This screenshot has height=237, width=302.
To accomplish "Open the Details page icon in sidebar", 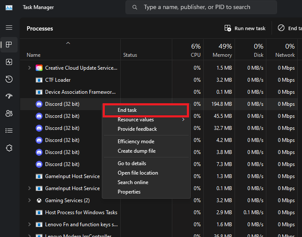I will pyautogui.click(x=9, y=131).
